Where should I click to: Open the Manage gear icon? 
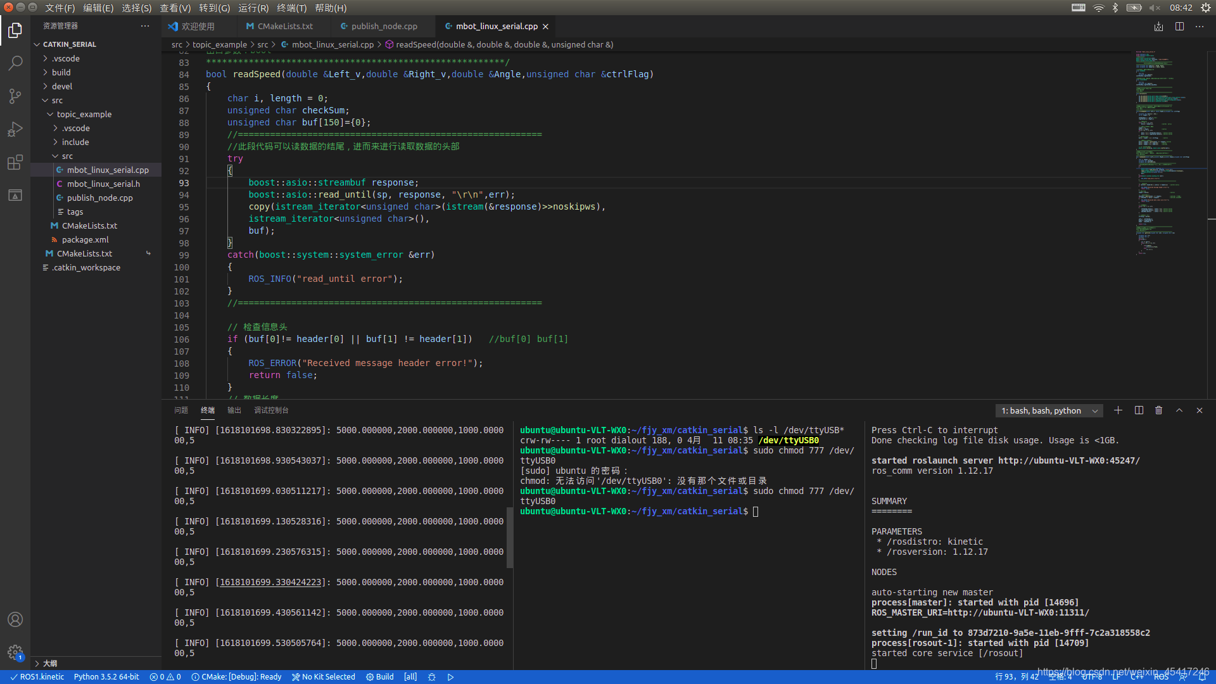pos(15,652)
